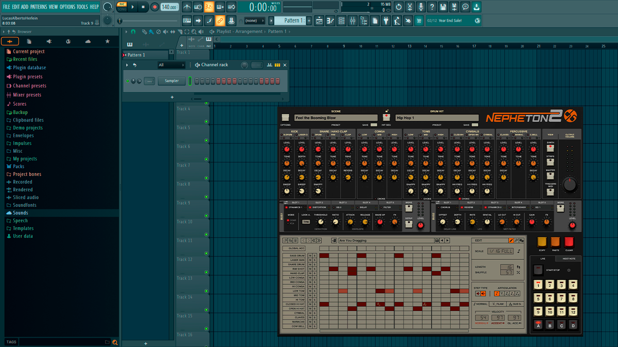Switch to the FLAM velocity tab
Screen dimensions: 618x347
(499, 304)
